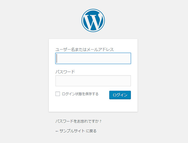The image size is (188, 143).
Task: Focus the ユーザー名またはメールアドレス input field
Action: [x=93, y=58]
